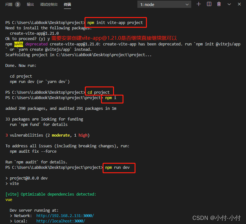Kill terminal with the trash icon
The width and height of the screenshot is (246, 224).
click(x=219, y=4)
